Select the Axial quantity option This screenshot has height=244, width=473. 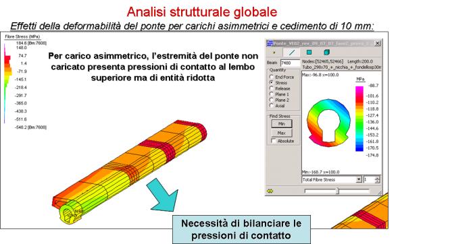[277, 106]
